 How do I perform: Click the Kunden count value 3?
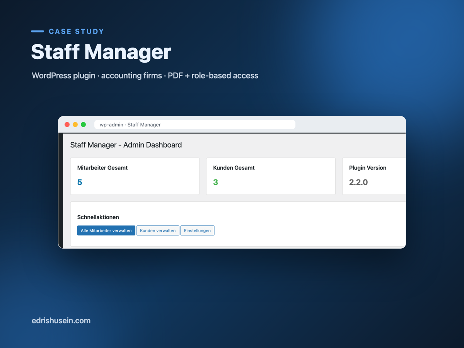click(216, 182)
